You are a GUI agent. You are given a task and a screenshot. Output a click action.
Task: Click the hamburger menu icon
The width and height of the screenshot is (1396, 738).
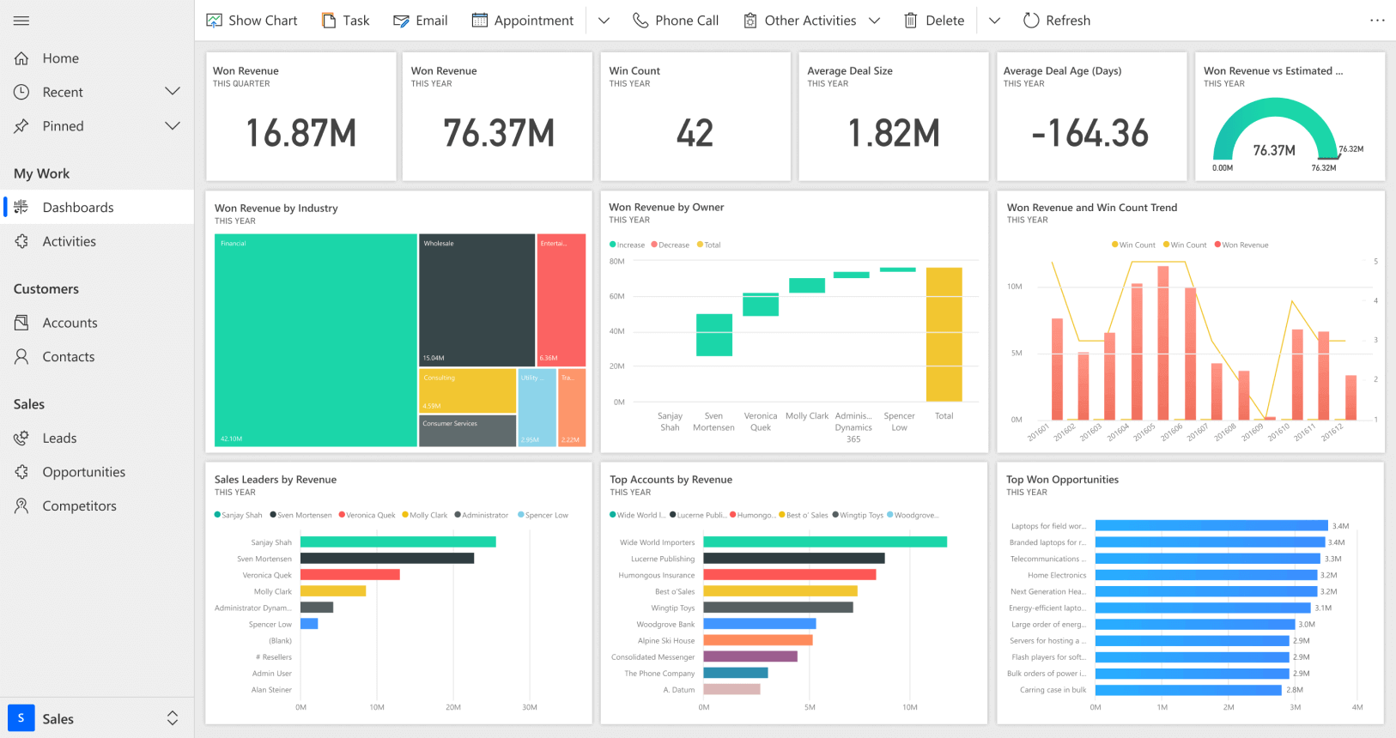(21, 21)
